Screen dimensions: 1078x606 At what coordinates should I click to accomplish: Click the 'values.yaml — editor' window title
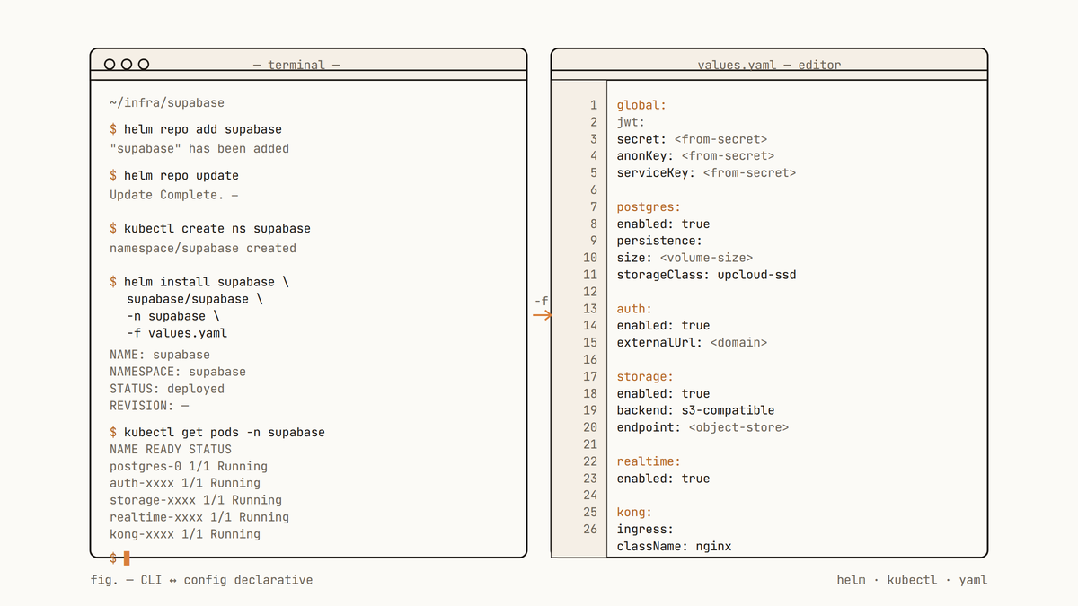[x=769, y=65]
